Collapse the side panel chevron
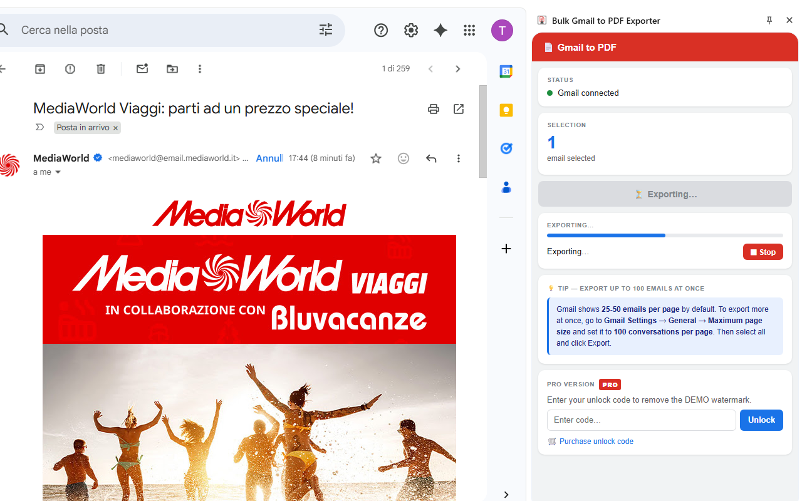 click(x=506, y=495)
